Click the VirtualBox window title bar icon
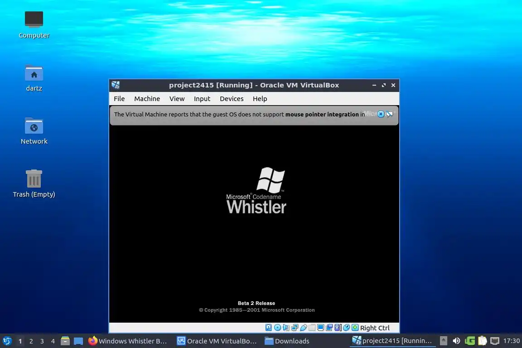 point(116,85)
